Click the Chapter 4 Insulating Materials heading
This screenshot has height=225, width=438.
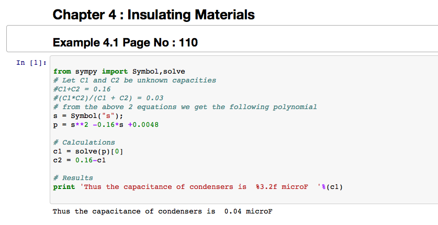click(x=154, y=15)
